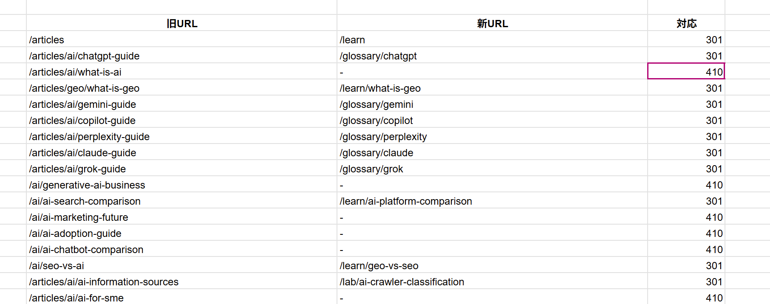The width and height of the screenshot is (770, 304).
Task: Select the /learn new URL cell
Action: [492, 39]
